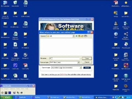Viewport: 132px width, 99px height.
Task: Open the advanced emails folder on desktop
Action: [x=116, y=57]
